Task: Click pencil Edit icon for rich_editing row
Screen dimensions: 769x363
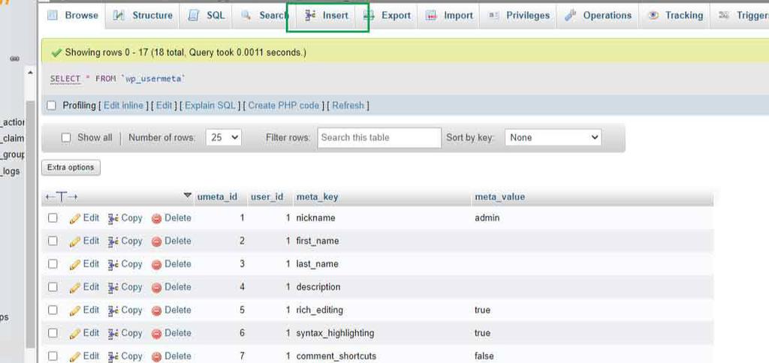Action: 74,310
